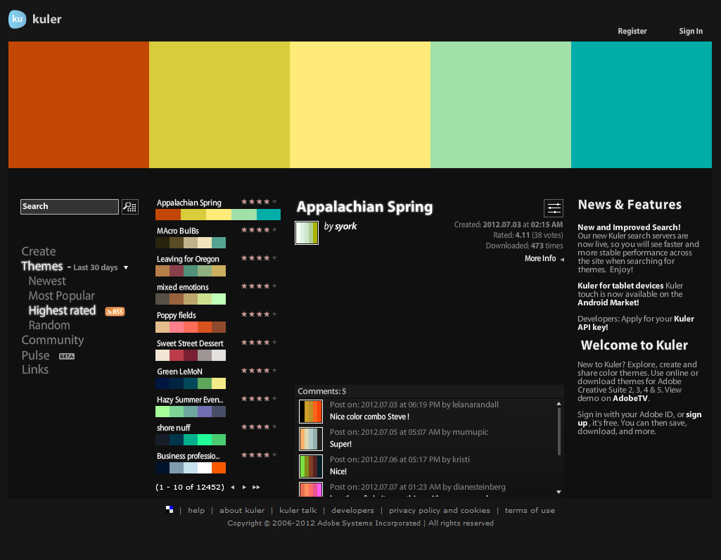Select the Leaving for Oregon theme title
The image size is (721, 560).
tap(188, 260)
